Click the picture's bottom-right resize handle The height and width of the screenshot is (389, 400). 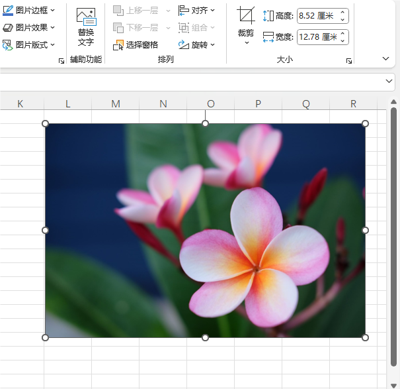coord(366,337)
